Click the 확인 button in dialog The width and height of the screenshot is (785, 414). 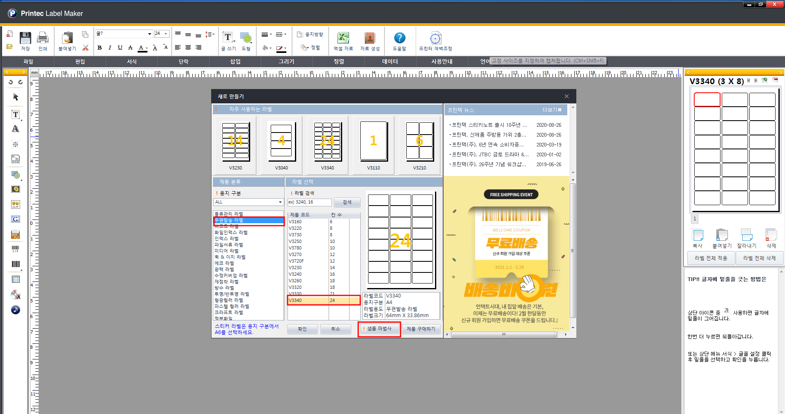(x=302, y=329)
